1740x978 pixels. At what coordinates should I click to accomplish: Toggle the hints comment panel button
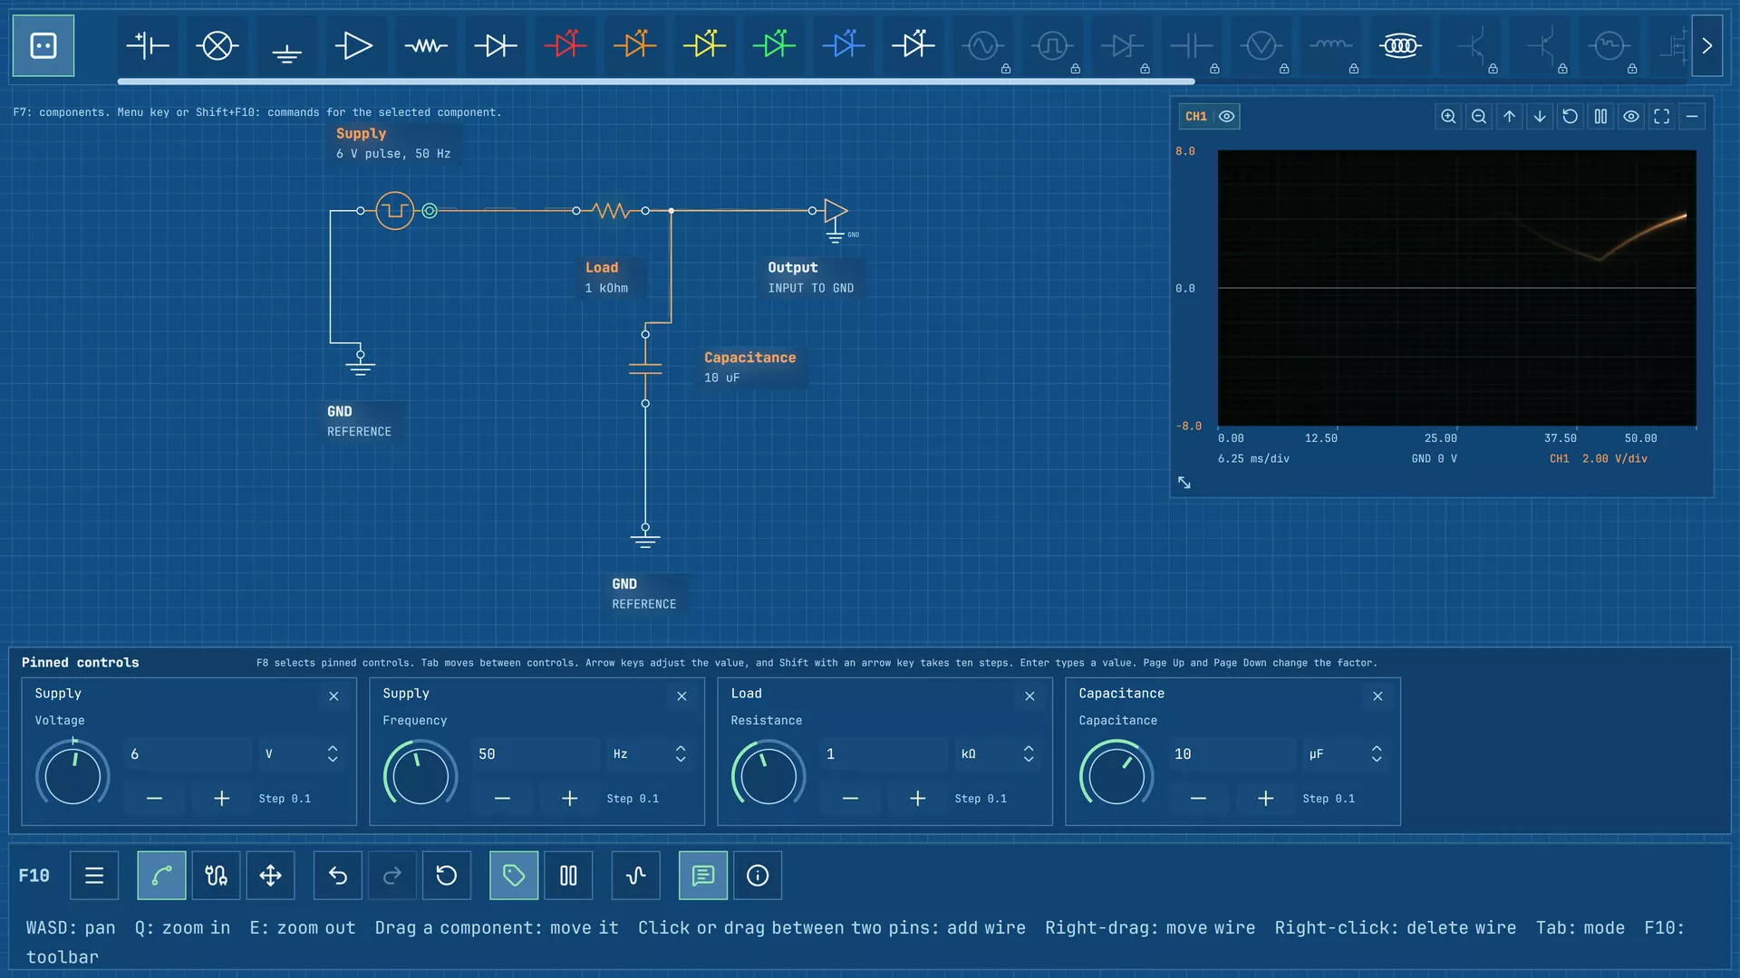[703, 875]
